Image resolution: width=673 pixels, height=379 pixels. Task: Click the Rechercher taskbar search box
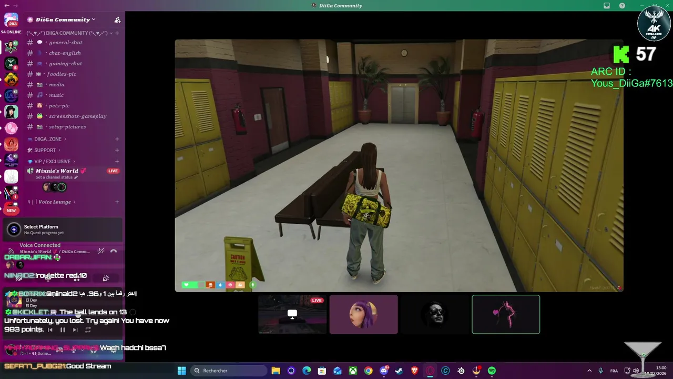pyautogui.click(x=229, y=371)
